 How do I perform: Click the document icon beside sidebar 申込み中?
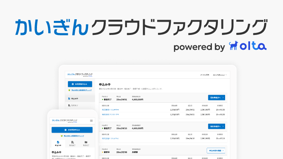69,99
